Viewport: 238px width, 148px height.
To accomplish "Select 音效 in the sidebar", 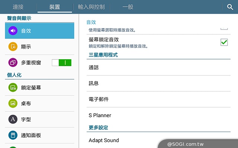I will pos(40,31).
